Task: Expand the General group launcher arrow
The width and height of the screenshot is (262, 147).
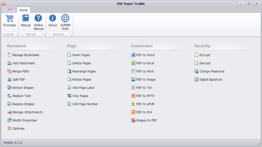Action: (x=71, y=35)
